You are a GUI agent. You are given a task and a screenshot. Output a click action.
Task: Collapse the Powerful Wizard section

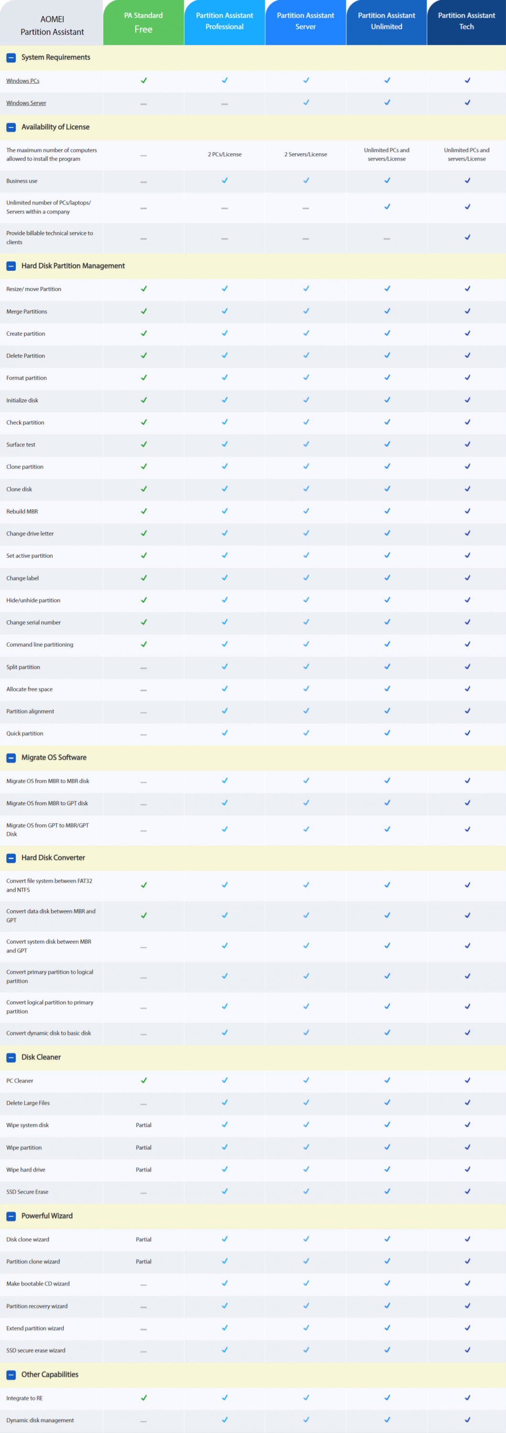click(x=11, y=1216)
